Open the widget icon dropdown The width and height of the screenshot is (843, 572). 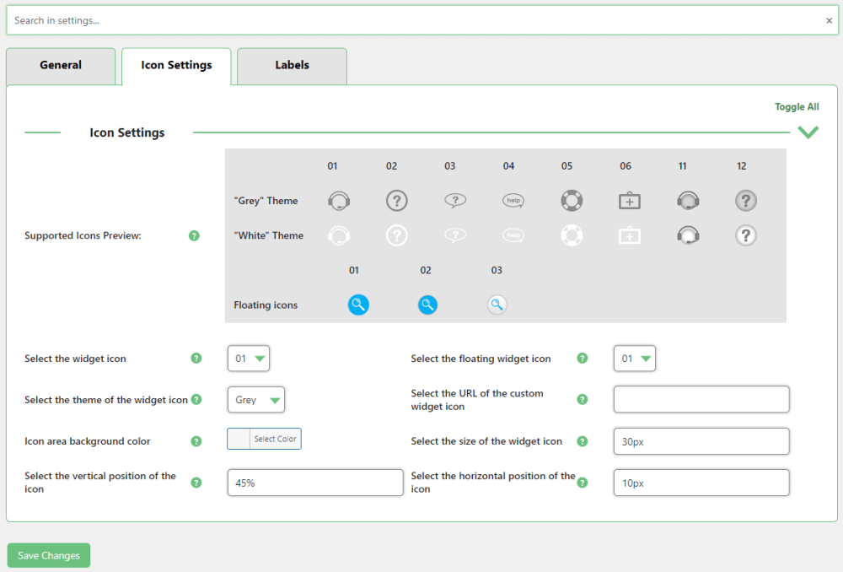click(249, 359)
